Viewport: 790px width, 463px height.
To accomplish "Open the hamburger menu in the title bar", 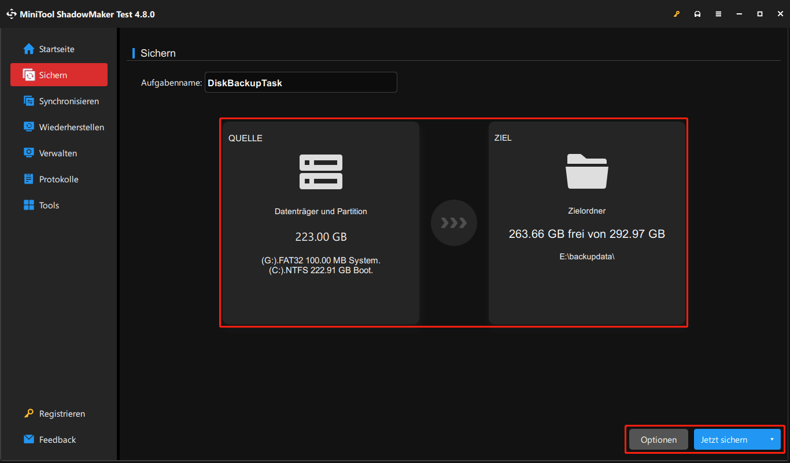I will pos(718,13).
